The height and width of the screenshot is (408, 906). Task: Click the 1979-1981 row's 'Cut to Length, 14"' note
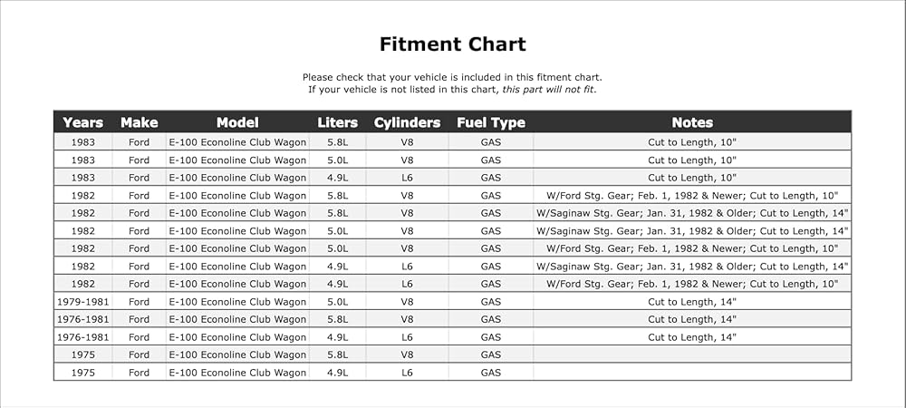click(692, 302)
